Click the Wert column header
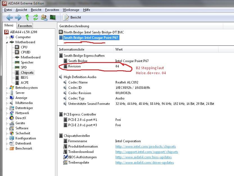 166,49
